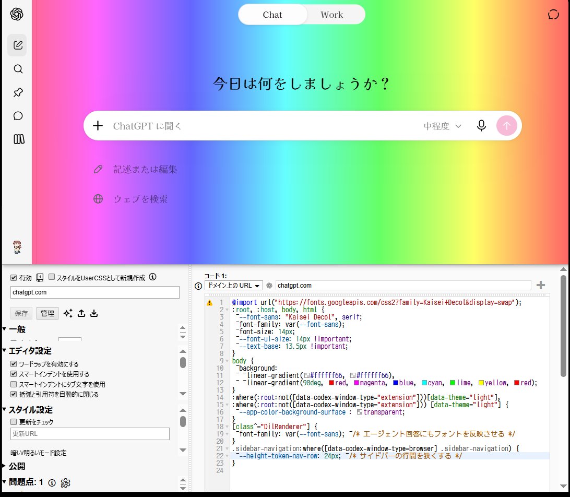The height and width of the screenshot is (497, 570).
Task: Click the download import icon beside 管理
Action: (94, 313)
